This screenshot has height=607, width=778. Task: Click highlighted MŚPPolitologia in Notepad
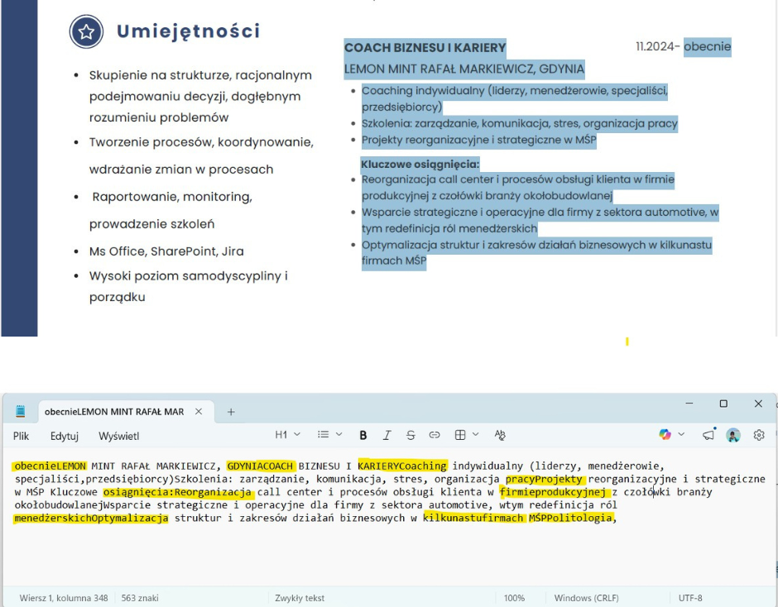tap(570, 518)
